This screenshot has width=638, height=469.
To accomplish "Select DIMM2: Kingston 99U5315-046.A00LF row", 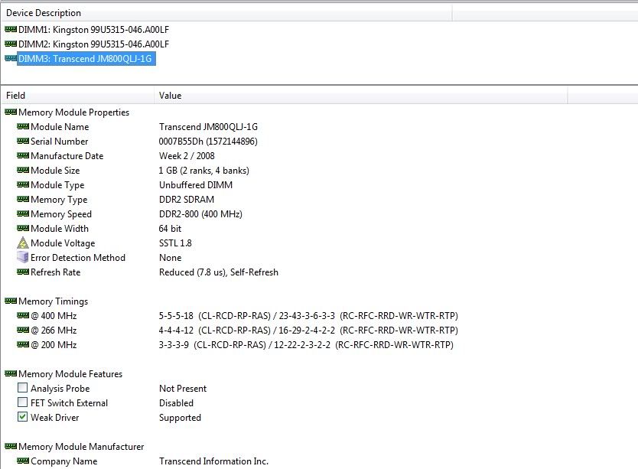I will click(93, 44).
